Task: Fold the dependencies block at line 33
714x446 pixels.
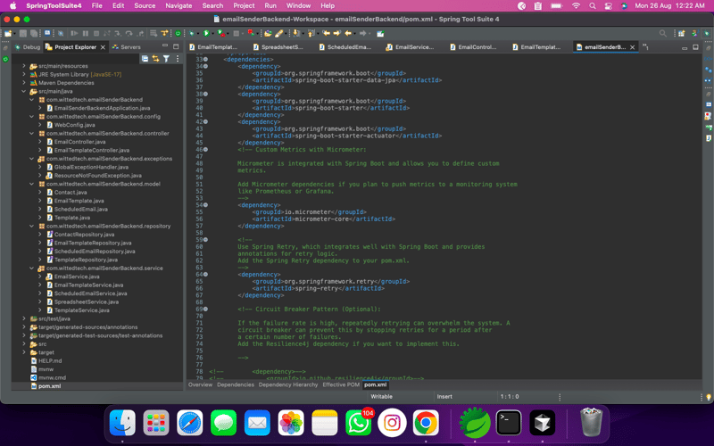Action: point(206,59)
